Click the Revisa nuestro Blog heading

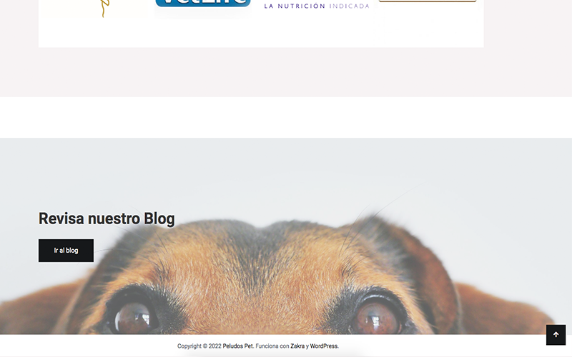point(107,218)
